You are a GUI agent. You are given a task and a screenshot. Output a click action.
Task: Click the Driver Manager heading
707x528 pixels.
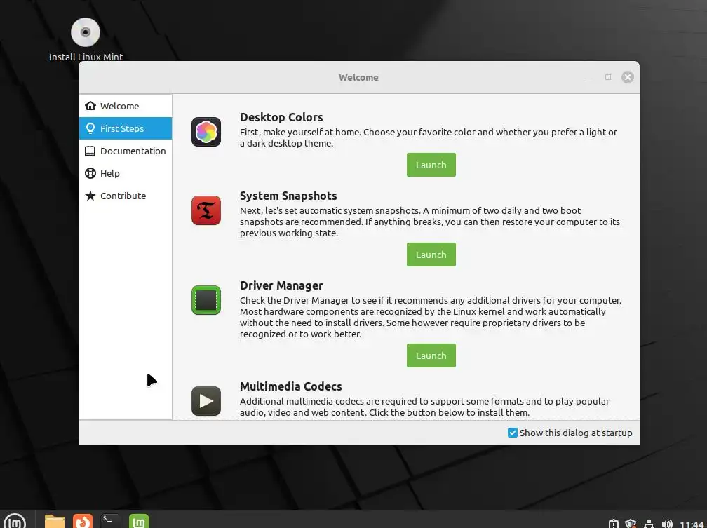coord(281,285)
